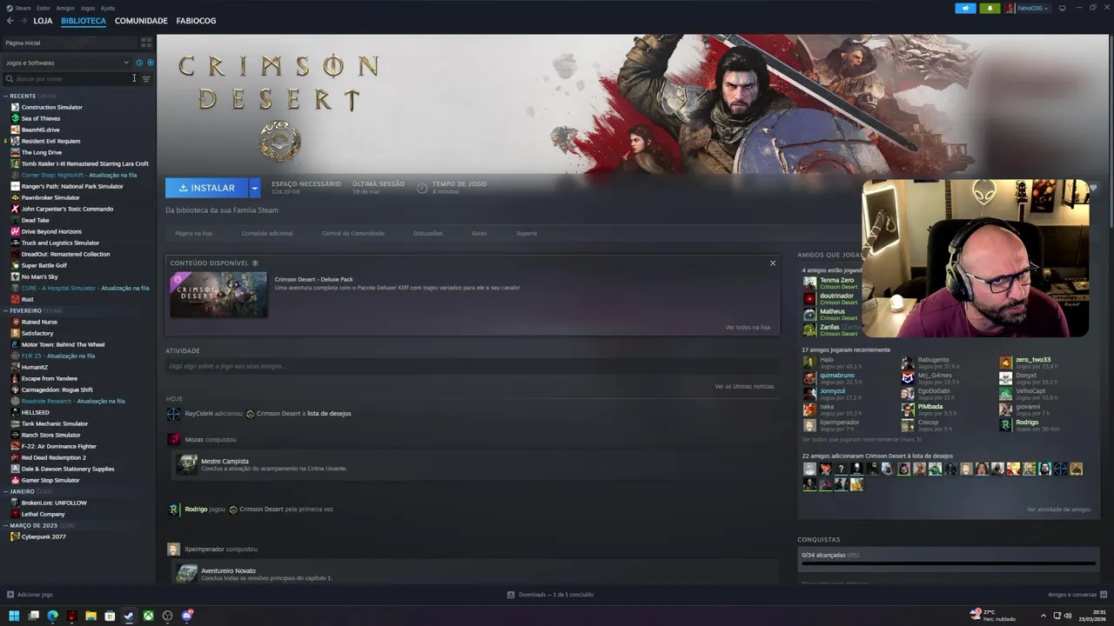Collapse the MARÇO DE 2025 category
Image resolution: width=1114 pixels, height=626 pixels.
[5, 525]
